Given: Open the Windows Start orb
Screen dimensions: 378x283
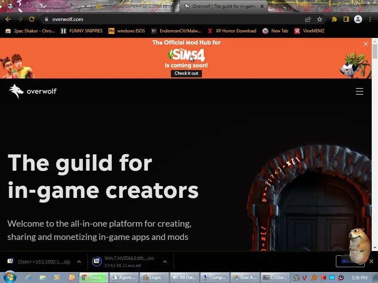Looking at the screenshot, I should pyautogui.click(x=10, y=277).
